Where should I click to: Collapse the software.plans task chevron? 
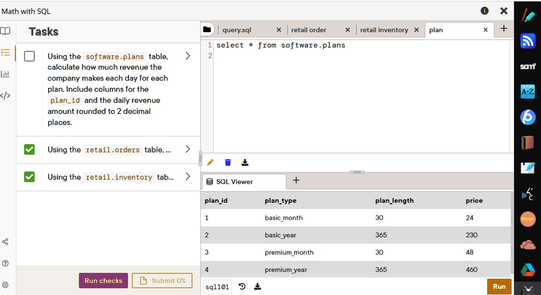188,56
